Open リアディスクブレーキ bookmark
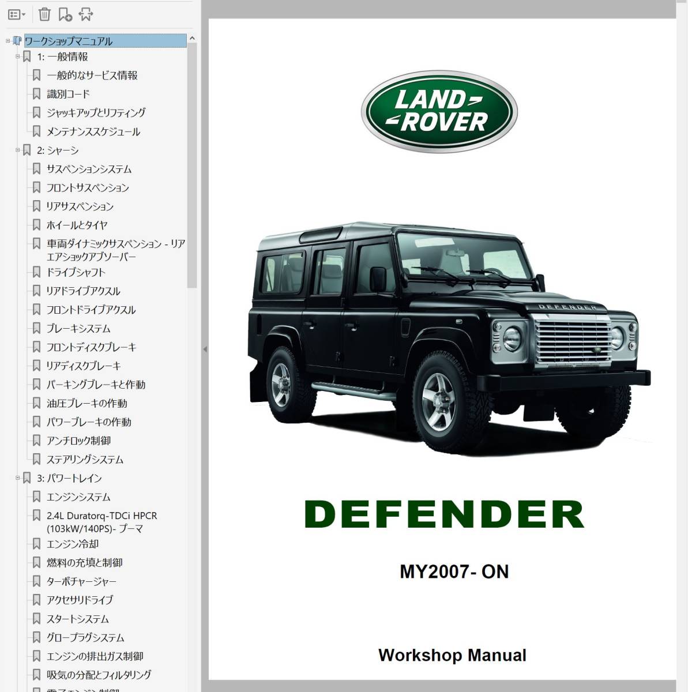Screen dimensions: 688x692 click(84, 366)
